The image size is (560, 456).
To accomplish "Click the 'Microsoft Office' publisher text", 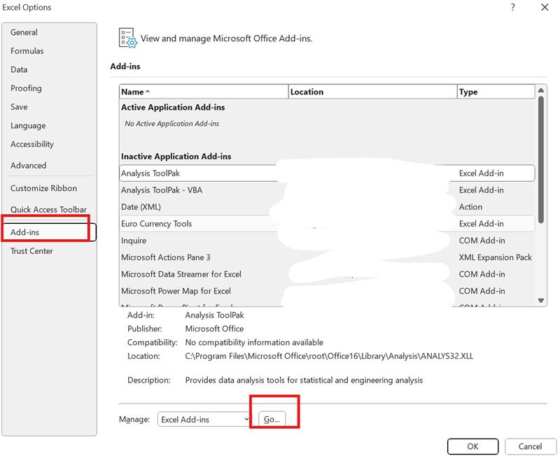I will click(x=214, y=329).
